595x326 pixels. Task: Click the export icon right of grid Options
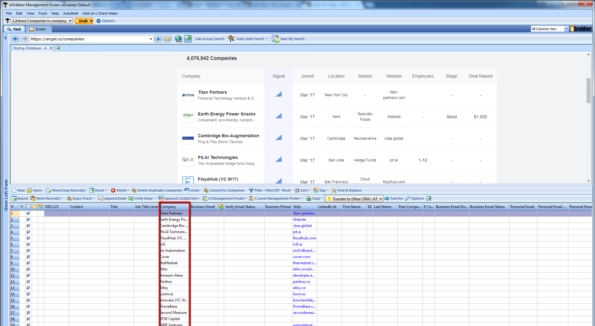(x=429, y=198)
